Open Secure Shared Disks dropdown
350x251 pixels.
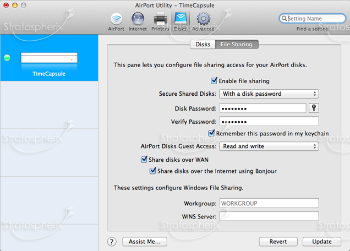(x=269, y=94)
